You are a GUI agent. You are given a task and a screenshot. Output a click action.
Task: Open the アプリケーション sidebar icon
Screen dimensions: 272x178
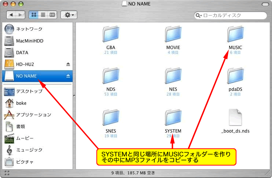pyautogui.click(x=9, y=115)
